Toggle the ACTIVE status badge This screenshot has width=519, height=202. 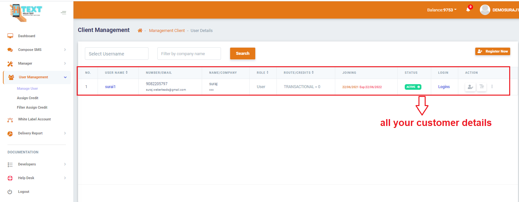click(413, 87)
